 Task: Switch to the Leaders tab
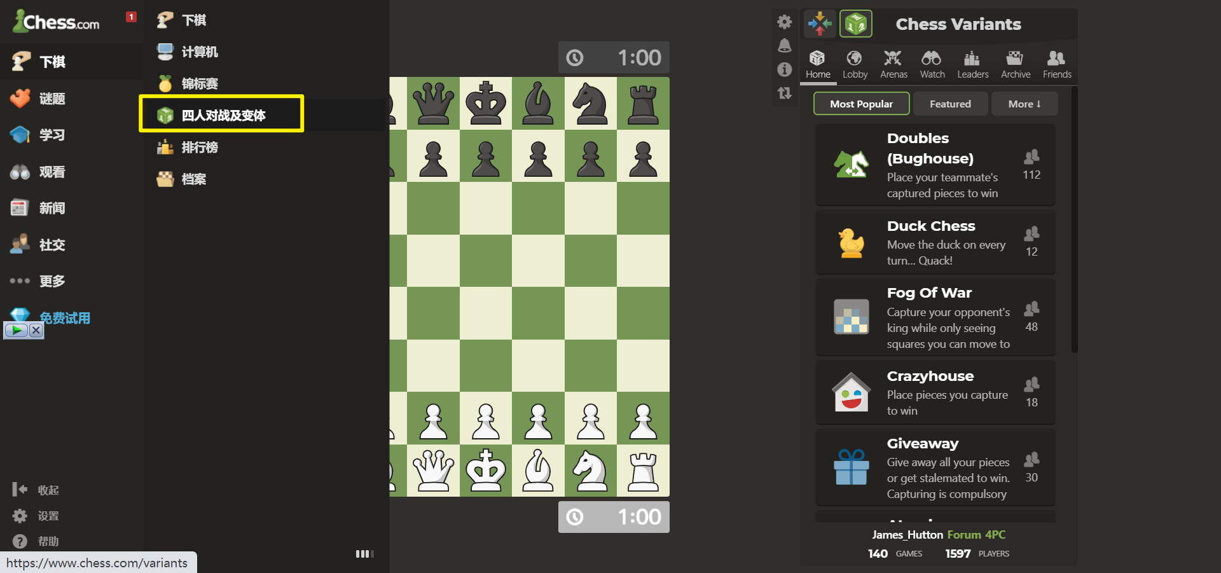tap(973, 65)
